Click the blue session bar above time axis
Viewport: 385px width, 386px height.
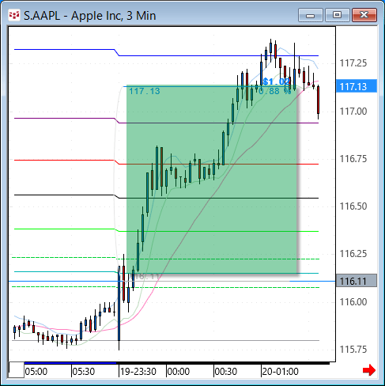point(70,363)
